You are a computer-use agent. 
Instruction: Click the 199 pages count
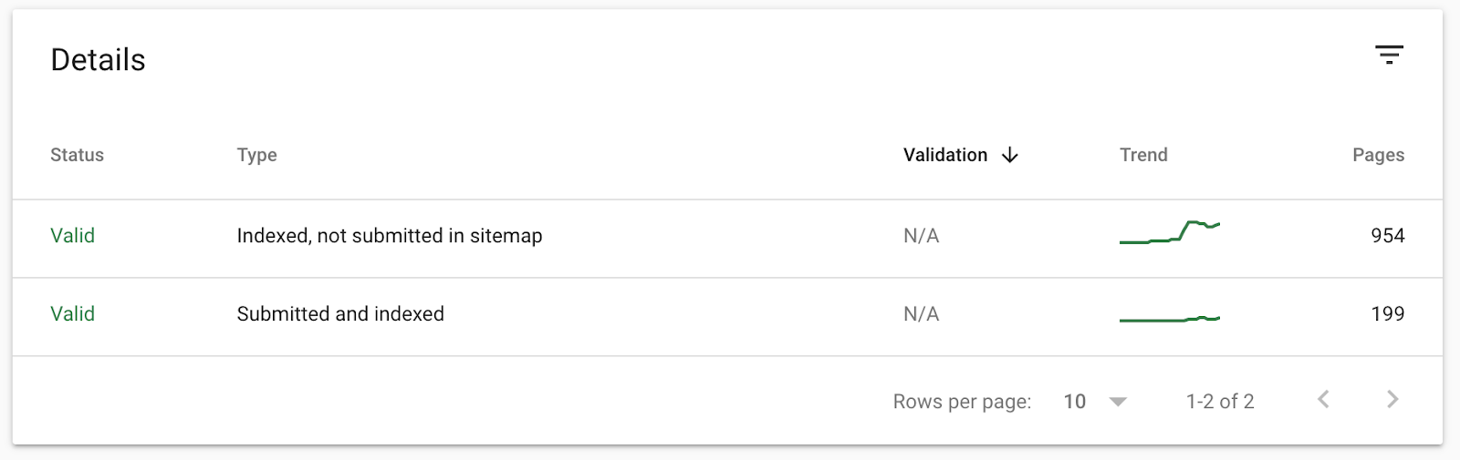(1387, 314)
